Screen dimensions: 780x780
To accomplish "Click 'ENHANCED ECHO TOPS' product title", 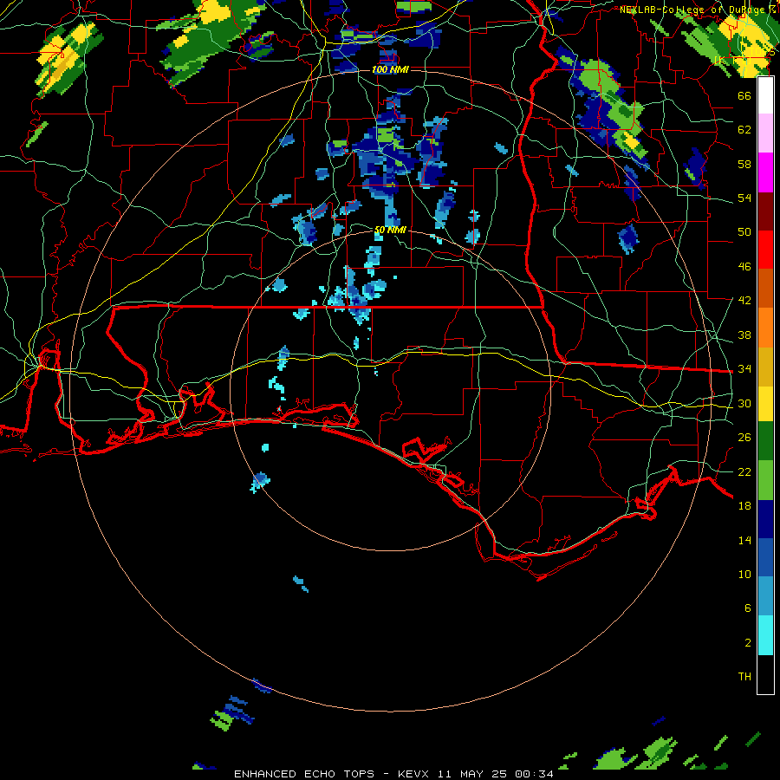I will pyautogui.click(x=304, y=774).
